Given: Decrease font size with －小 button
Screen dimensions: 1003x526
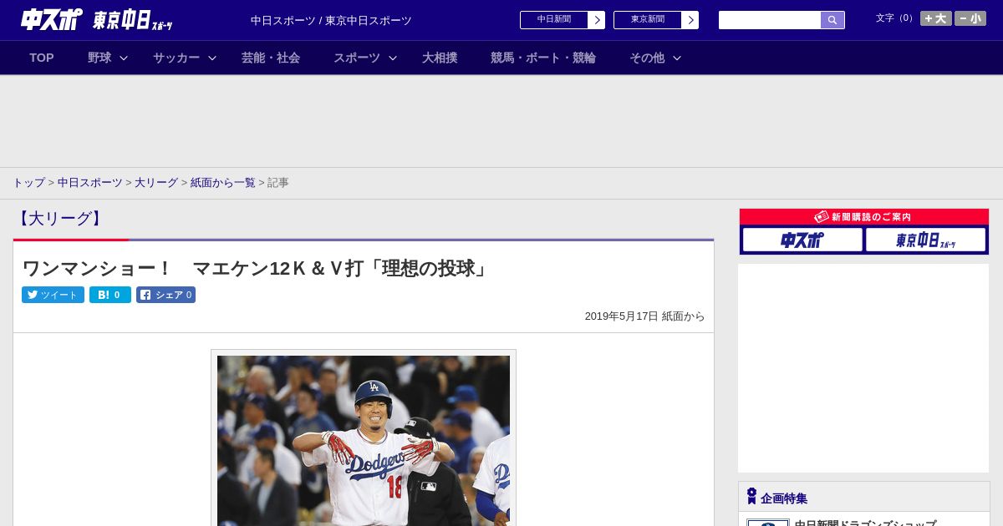Looking at the screenshot, I should pyautogui.click(x=970, y=18).
